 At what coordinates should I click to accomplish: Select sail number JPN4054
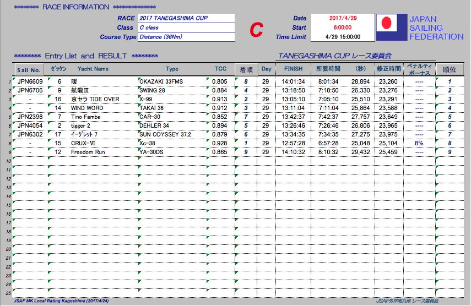30,125
